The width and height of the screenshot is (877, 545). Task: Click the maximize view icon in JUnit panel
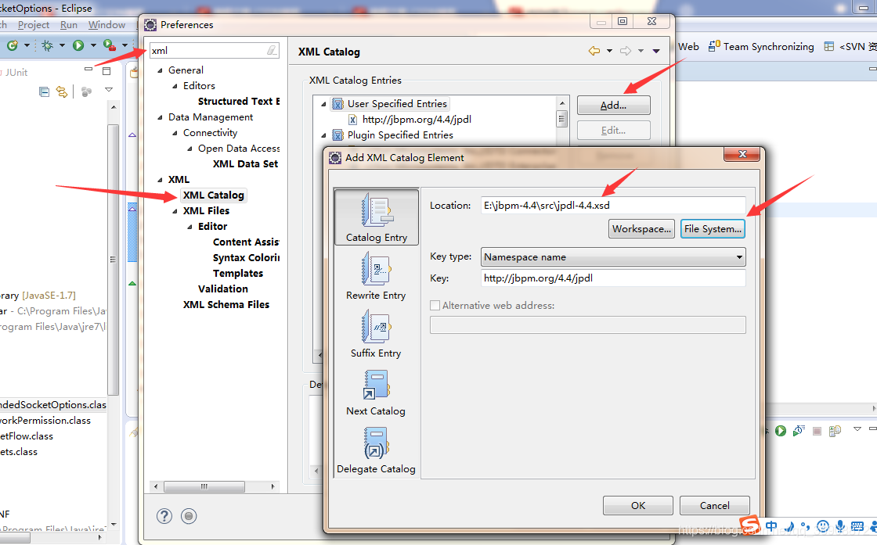106,71
